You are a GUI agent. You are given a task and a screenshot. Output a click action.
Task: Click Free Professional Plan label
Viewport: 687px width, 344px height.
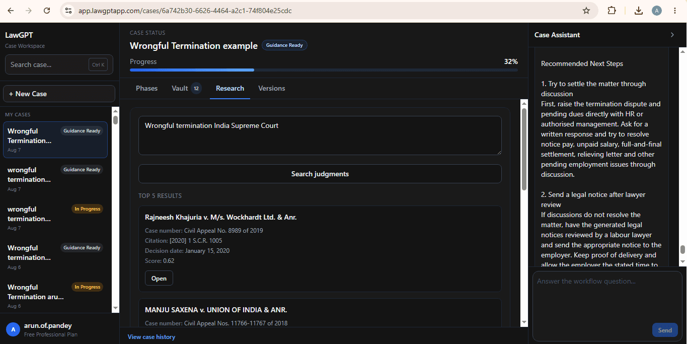51,334
